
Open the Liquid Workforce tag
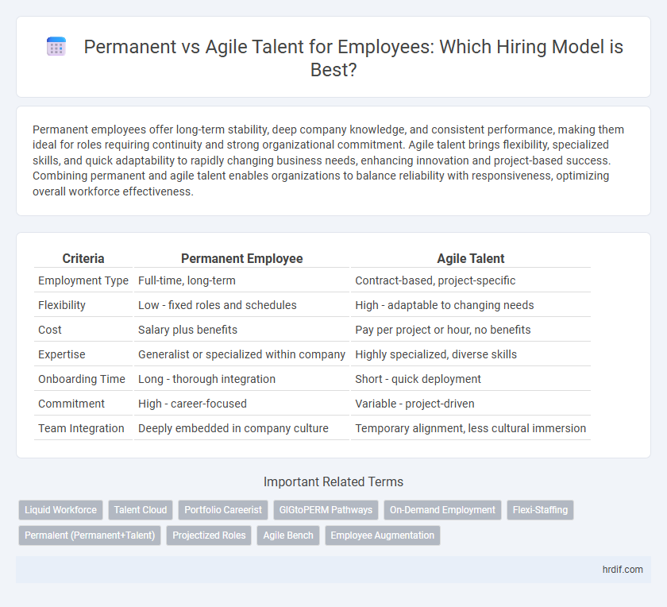pos(61,510)
